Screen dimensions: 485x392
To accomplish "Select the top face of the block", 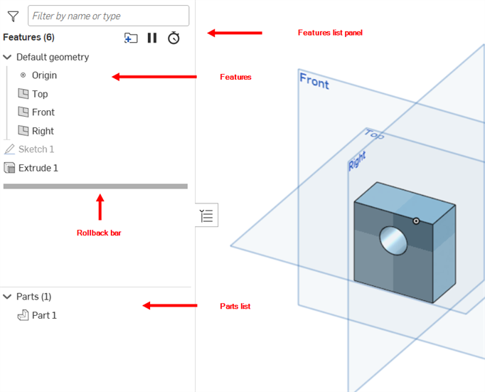I will (x=405, y=202).
